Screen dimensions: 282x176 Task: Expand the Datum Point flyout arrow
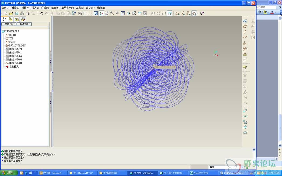pyautogui.click(x=249, y=43)
